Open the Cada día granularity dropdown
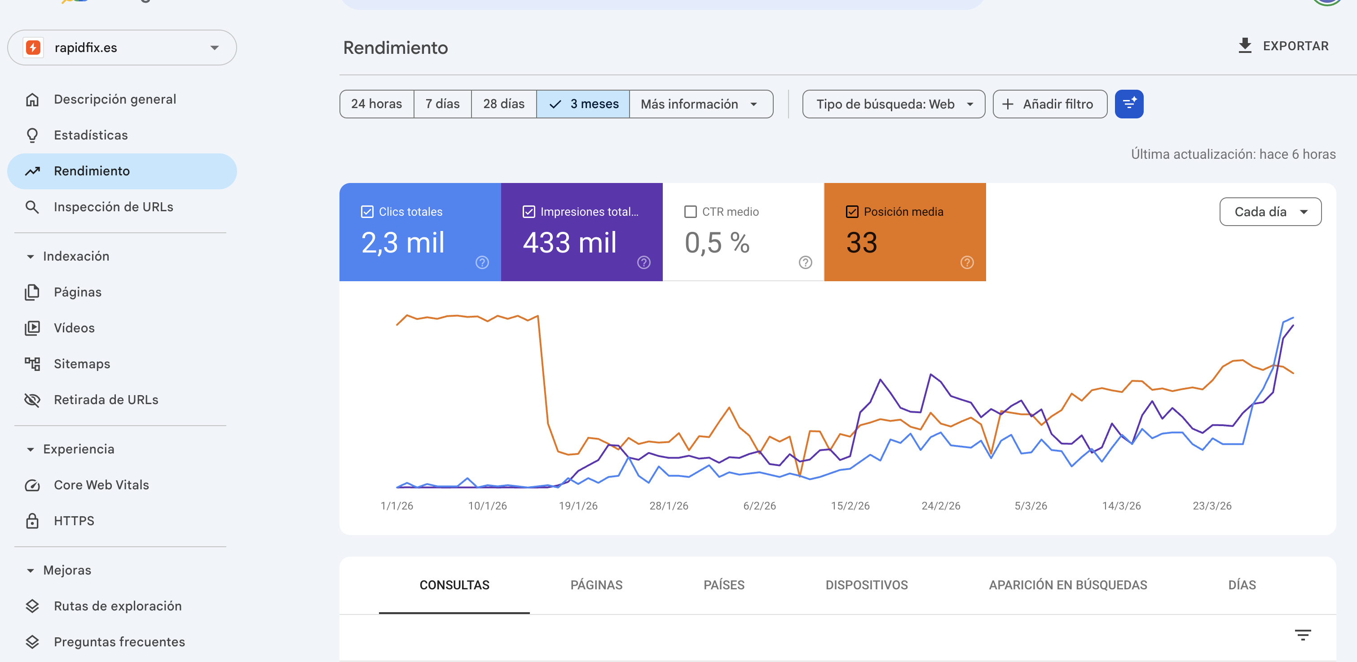The image size is (1357, 662). (x=1269, y=212)
